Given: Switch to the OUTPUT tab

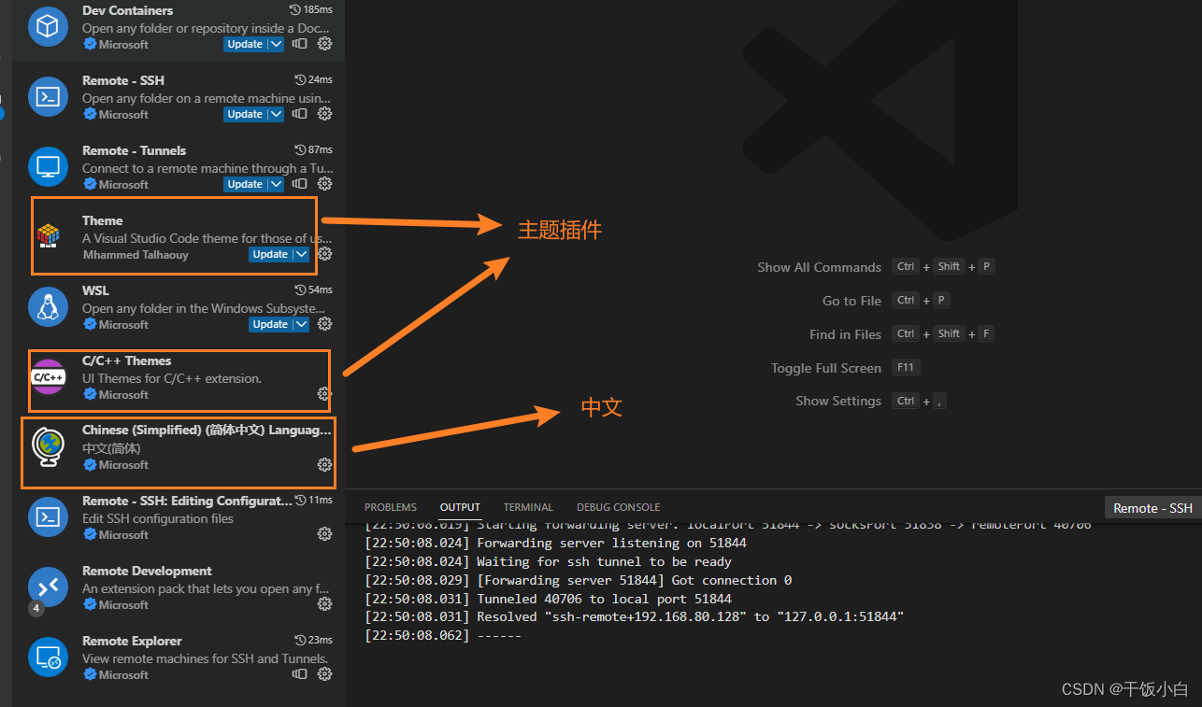Looking at the screenshot, I should pos(460,507).
